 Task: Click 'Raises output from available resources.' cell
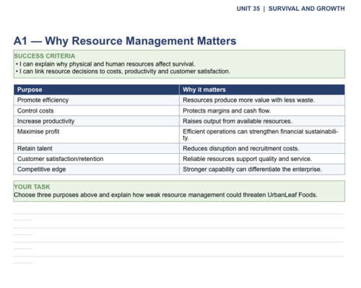tap(262, 121)
